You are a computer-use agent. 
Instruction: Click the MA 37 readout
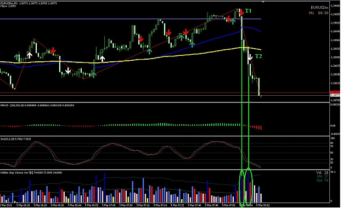[323, 176]
